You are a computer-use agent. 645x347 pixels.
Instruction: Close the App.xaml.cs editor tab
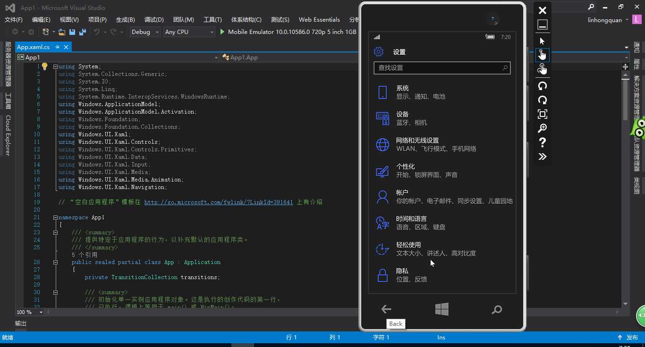tap(66, 47)
